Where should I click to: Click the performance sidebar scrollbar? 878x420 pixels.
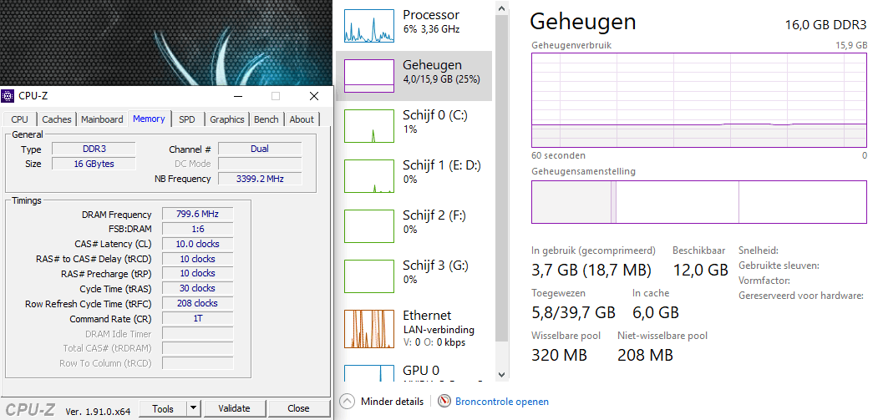pos(501,167)
